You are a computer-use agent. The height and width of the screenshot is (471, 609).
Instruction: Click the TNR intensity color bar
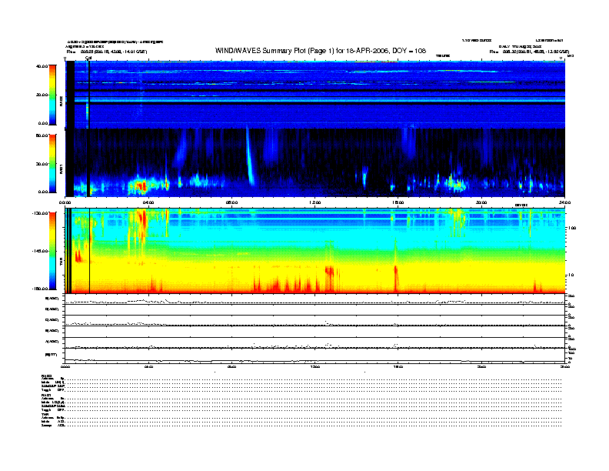[x=52, y=251]
